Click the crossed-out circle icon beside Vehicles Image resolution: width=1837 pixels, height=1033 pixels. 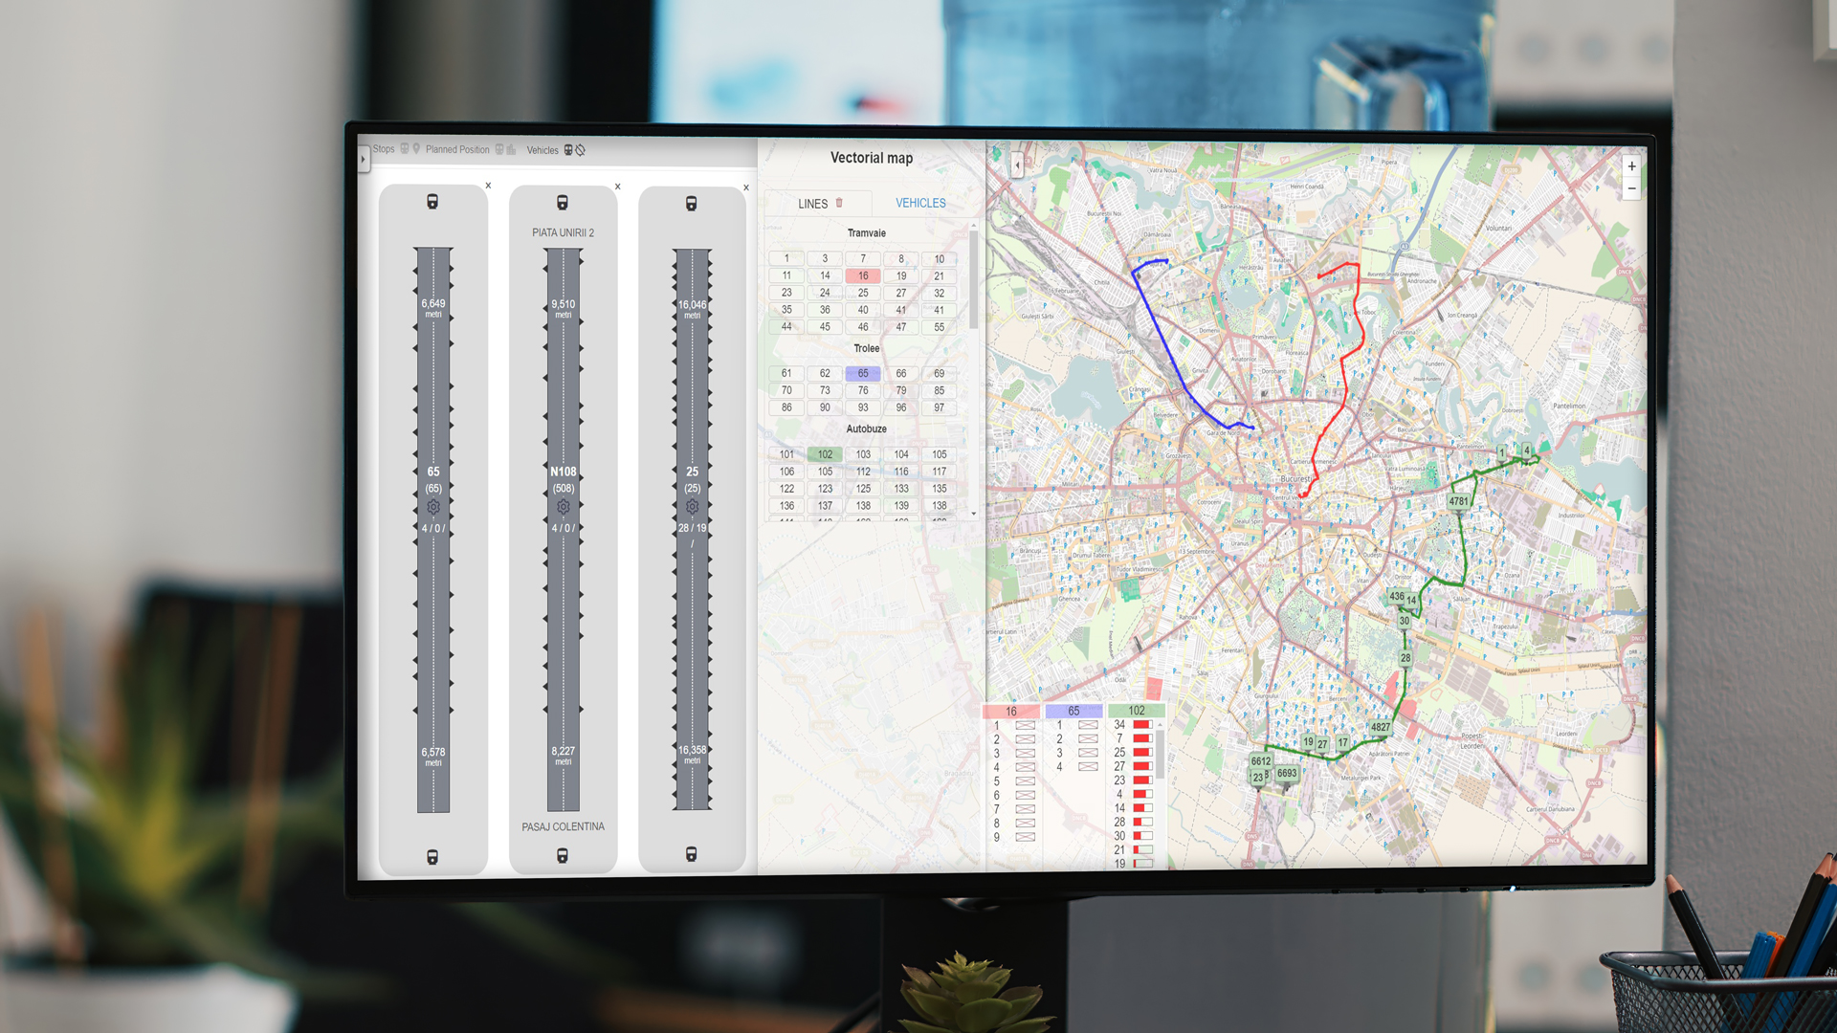pyautogui.click(x=581, y=150)
